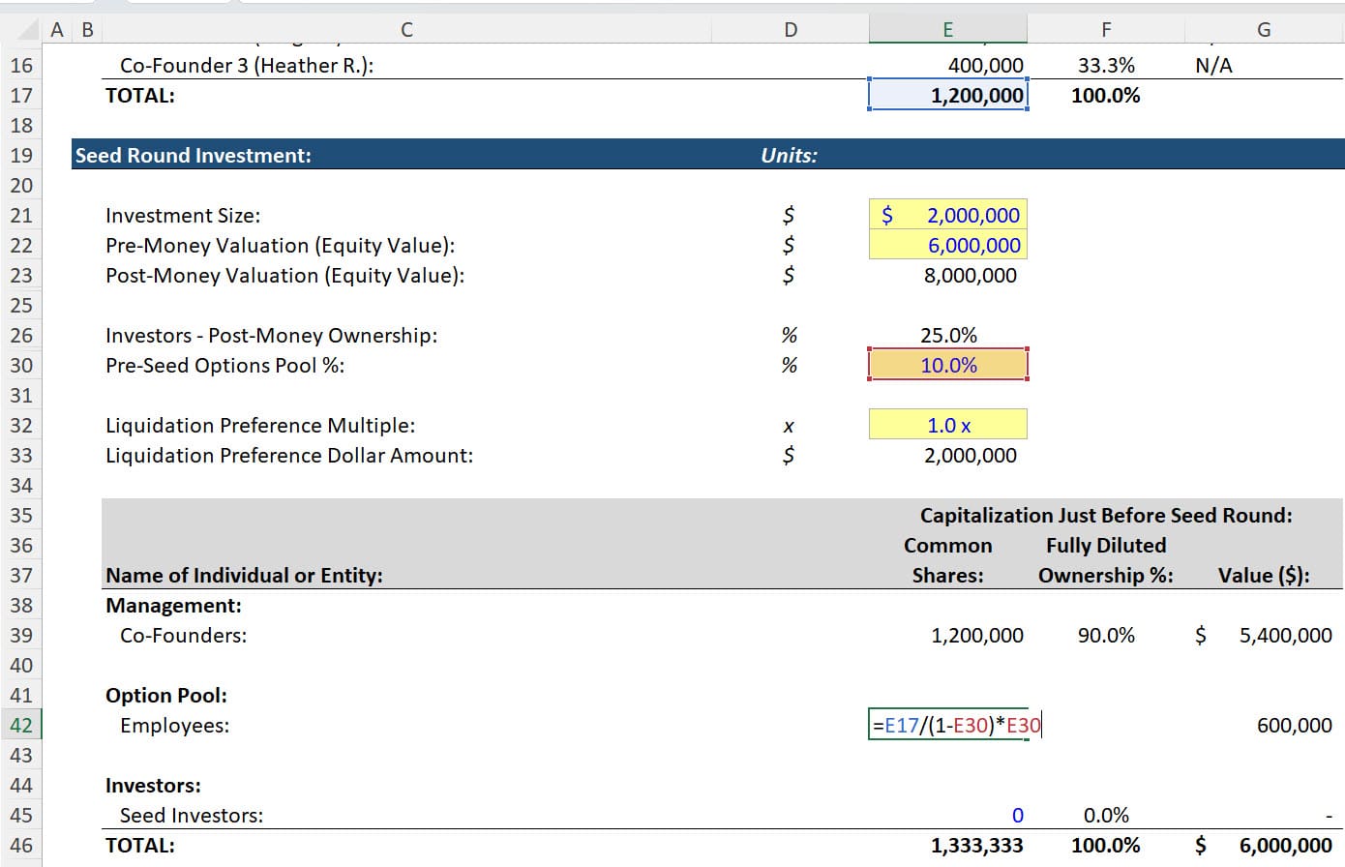Click the formula being edited in Employees row
This screenshot has height=867, width=1345.
pyautogui.click(x=955, y=725)
